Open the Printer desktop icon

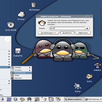click(21, 14)
